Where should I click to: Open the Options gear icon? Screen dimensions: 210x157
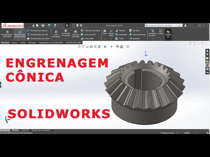tap(81, 25)
